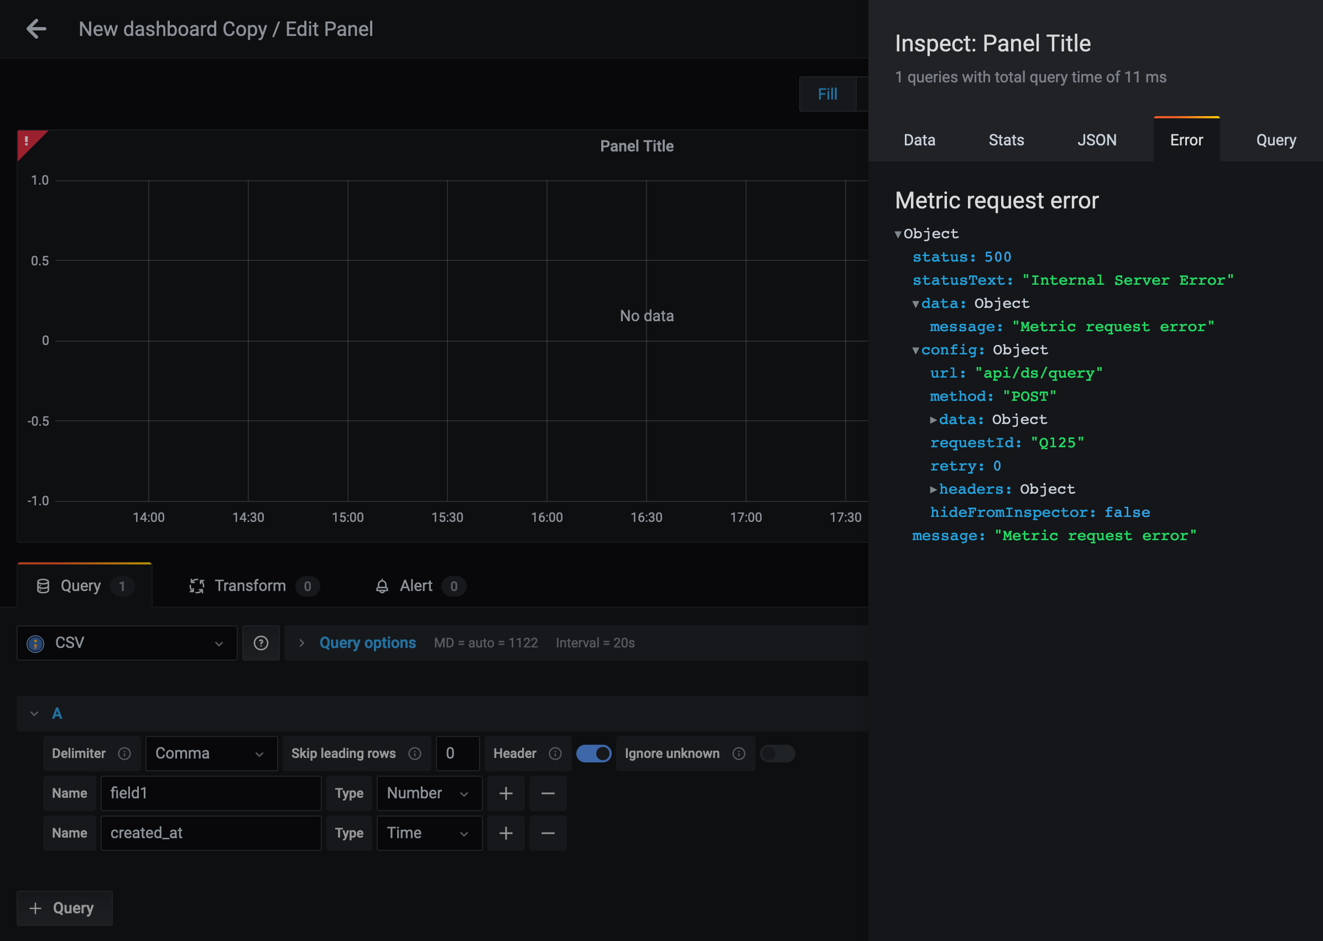This screenshot has height=941, width=1323.
Task: Click the plus icon on the field1 row
Action: (506, 793)
